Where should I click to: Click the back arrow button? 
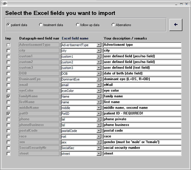[176, 25]
